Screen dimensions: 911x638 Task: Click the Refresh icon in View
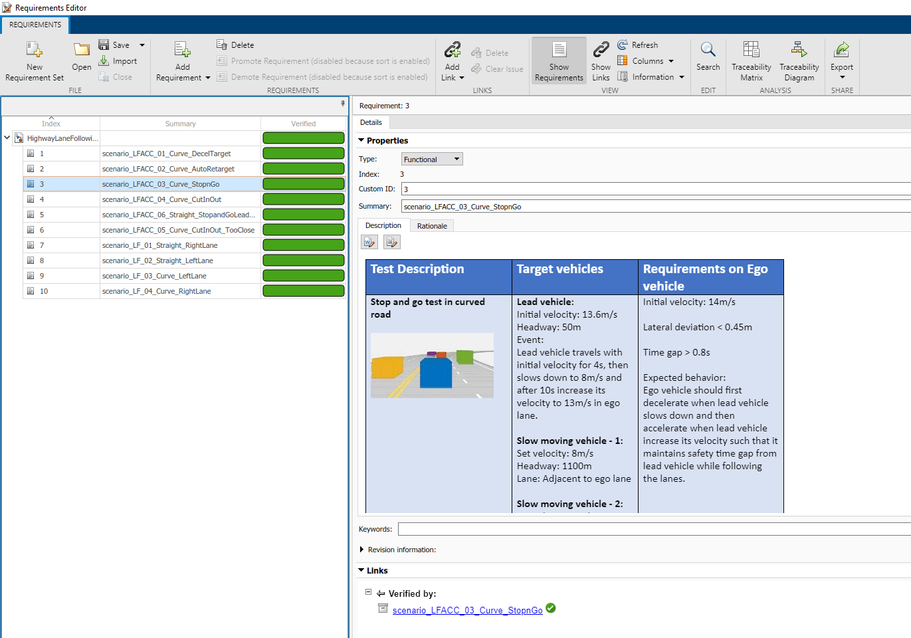tap(623, 45)
